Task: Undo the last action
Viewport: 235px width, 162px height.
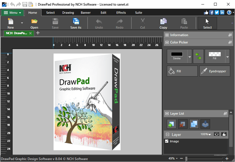Action: click(x=99, y=23)
